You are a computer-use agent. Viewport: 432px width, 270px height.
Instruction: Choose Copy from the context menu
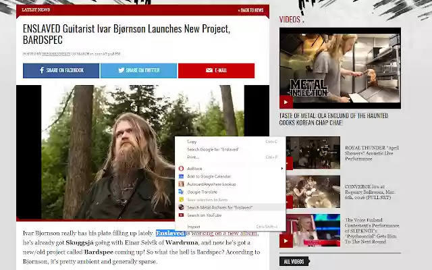coord(230,142)
